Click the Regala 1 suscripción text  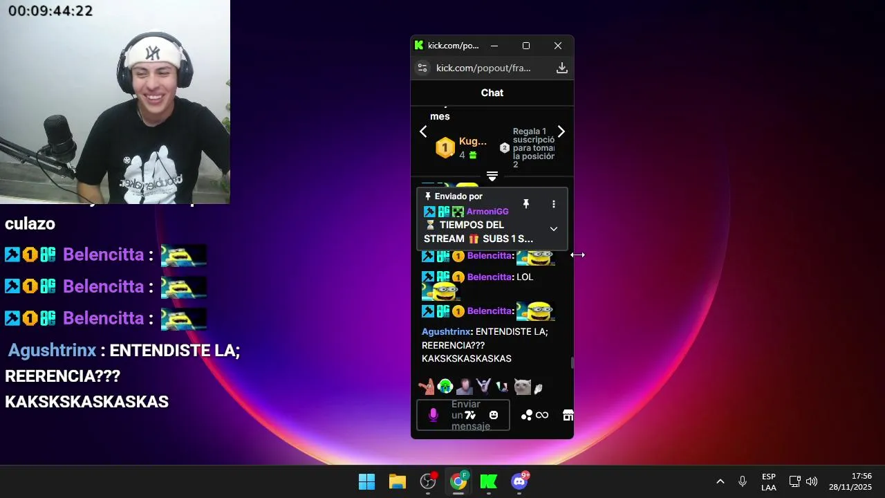coord(534,148)
